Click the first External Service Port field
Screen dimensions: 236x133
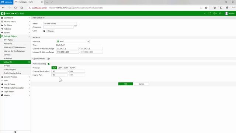59,71
